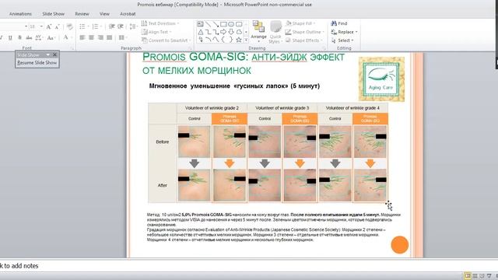Open the Character Spacing dropdown
Viewport: 498px width, 280px height.
click(x=39, y=38)
